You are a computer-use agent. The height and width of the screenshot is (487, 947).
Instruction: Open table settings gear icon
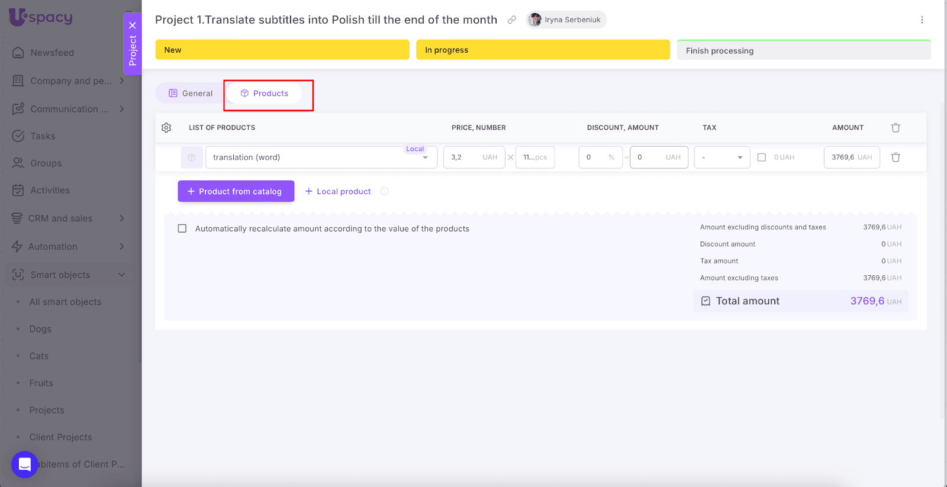[166, 128]
